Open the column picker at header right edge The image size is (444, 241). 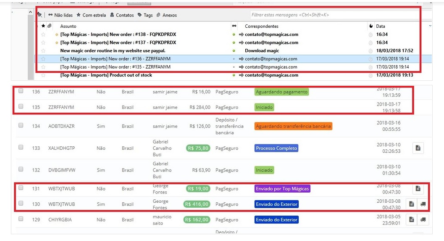[430, 26]
